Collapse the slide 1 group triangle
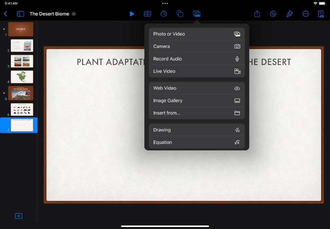 tap(4, 29)
